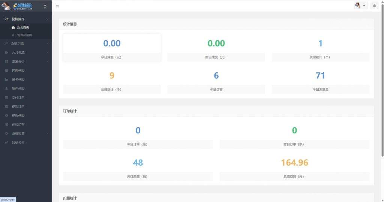
Task: Open the user avatar dropdown menu
Action: click(360, 6)
